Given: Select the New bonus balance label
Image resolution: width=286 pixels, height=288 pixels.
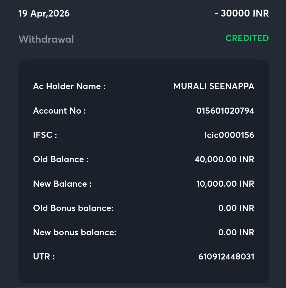Looking at the screenshot, I should (x=74, y=232).
